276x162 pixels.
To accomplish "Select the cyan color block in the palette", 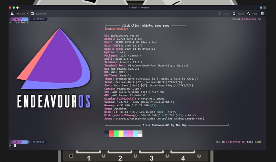I will (135, 134).
